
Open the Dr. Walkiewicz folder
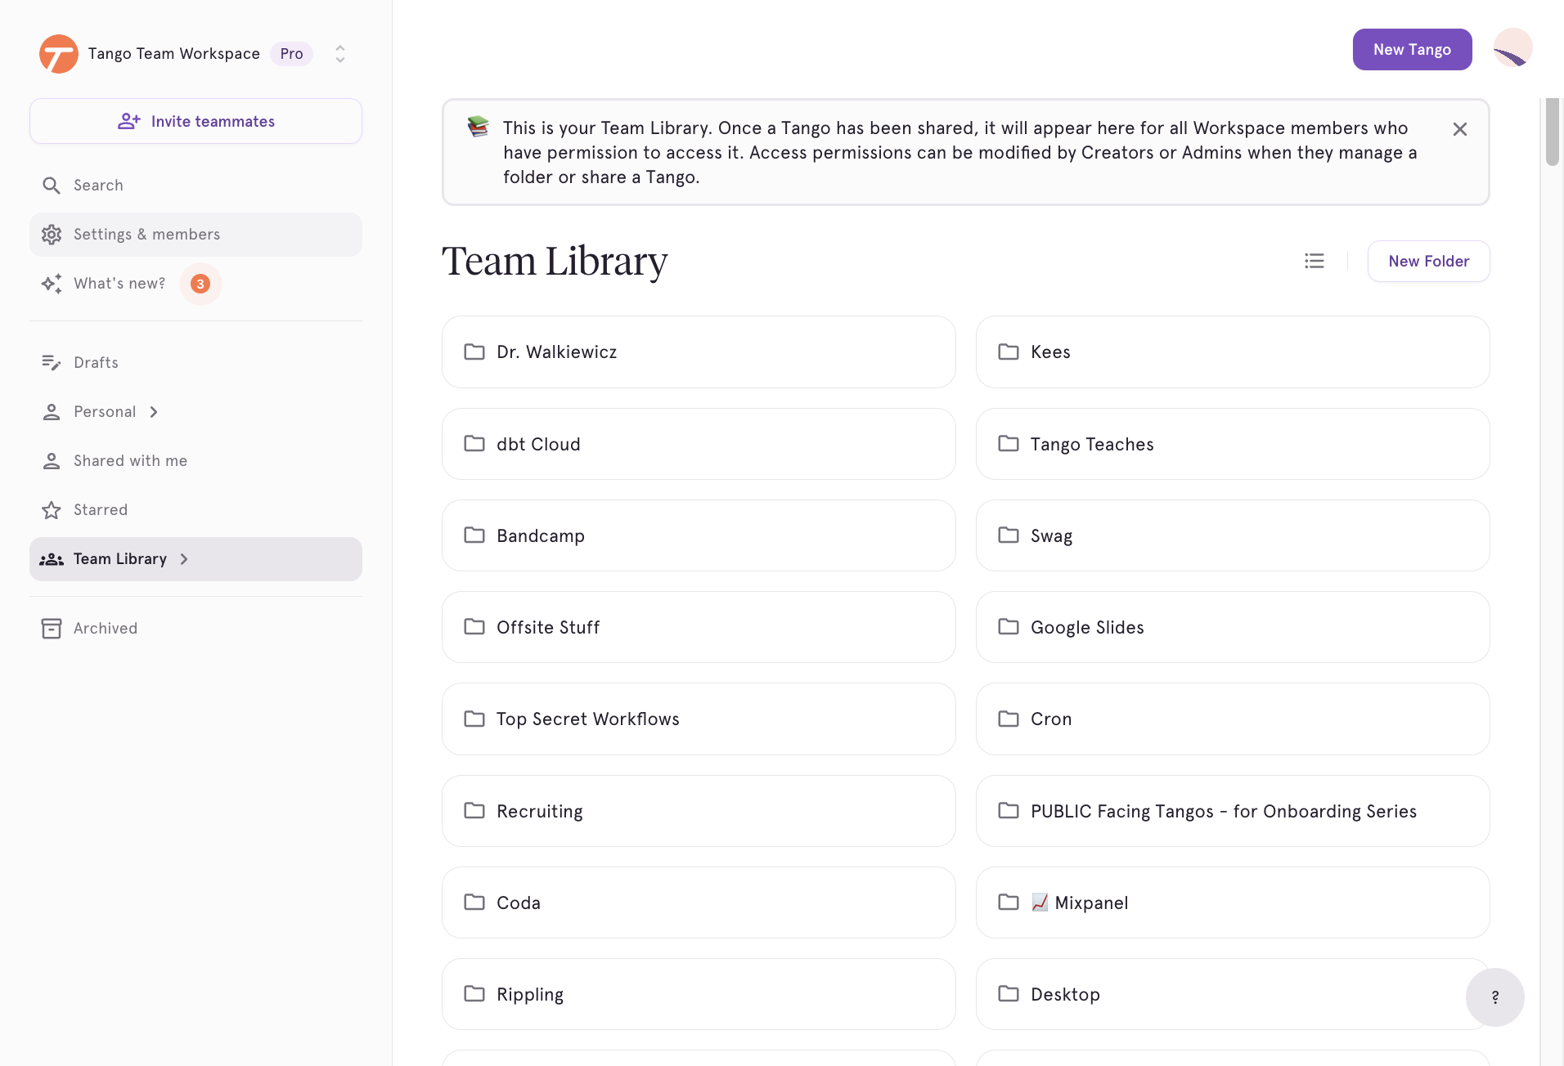click(699, 352)
